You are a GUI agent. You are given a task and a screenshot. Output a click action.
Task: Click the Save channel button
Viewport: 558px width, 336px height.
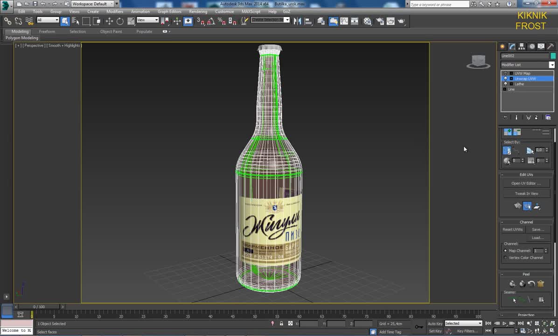coord(538,230)
